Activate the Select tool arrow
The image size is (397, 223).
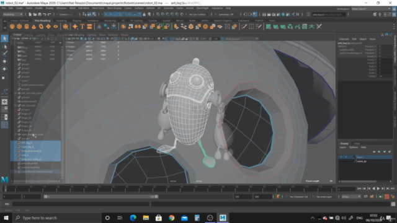tap(4, 38)
